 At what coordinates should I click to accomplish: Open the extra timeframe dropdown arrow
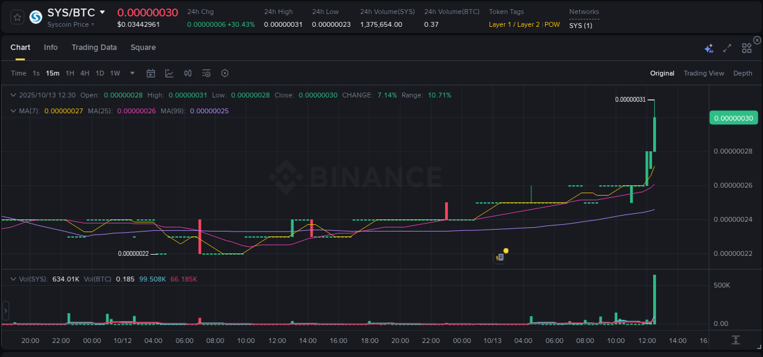(x=132, y=73)
